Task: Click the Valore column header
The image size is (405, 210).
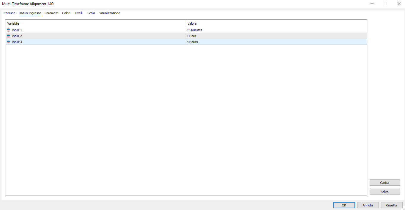Action: click(276, 23)
